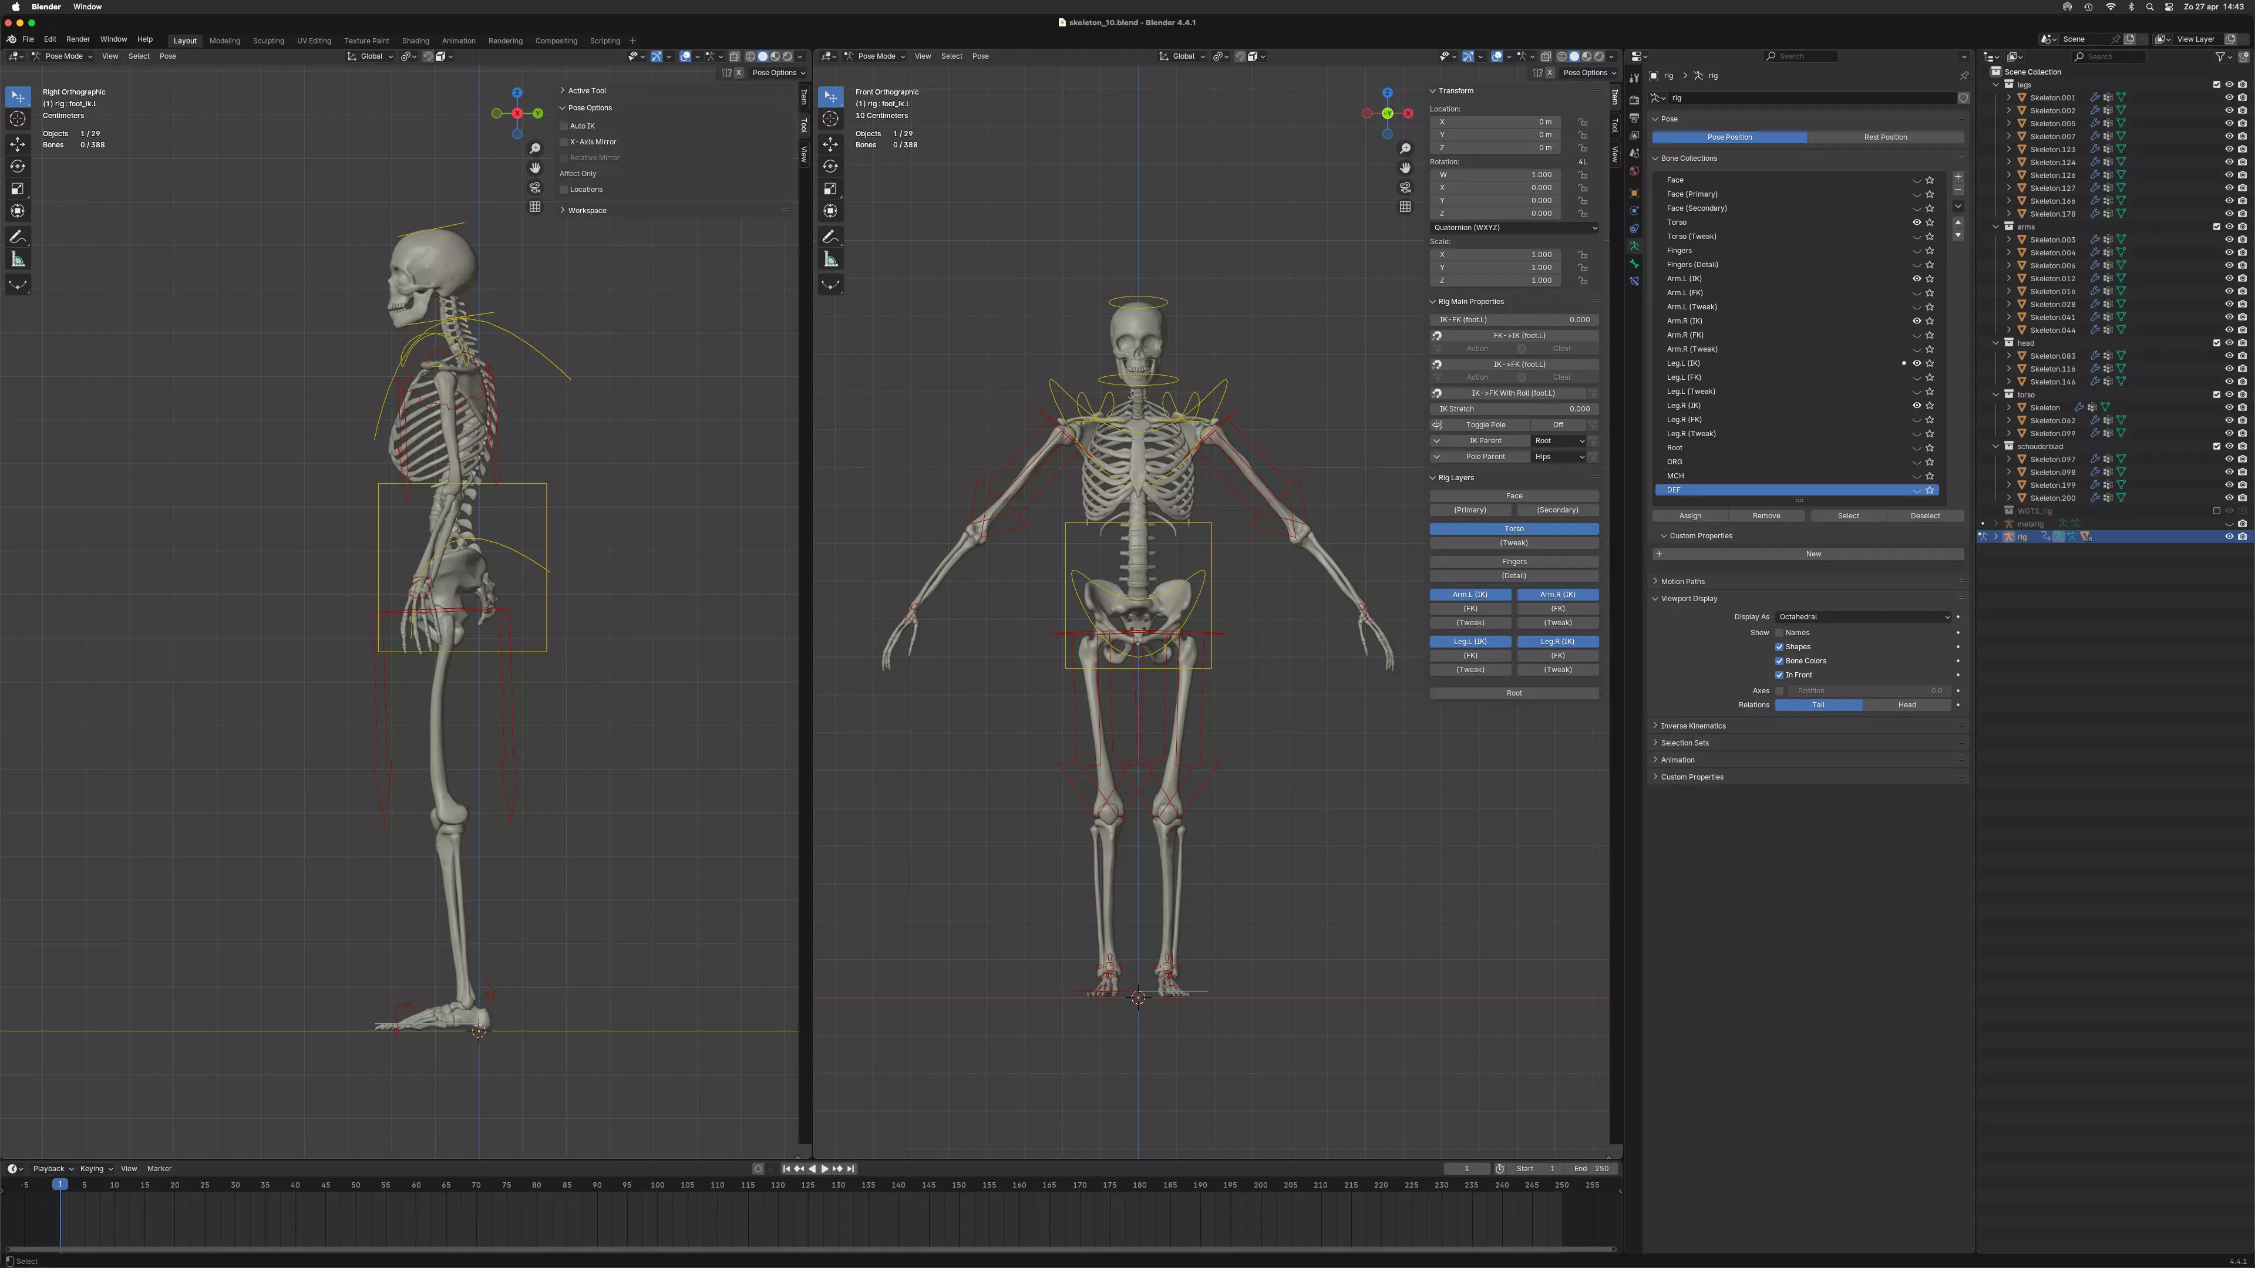The width and height of the screenshot is (2255, 1268).
Task: Open the Bone properties tab
Action: click(x=1634, y=264)
